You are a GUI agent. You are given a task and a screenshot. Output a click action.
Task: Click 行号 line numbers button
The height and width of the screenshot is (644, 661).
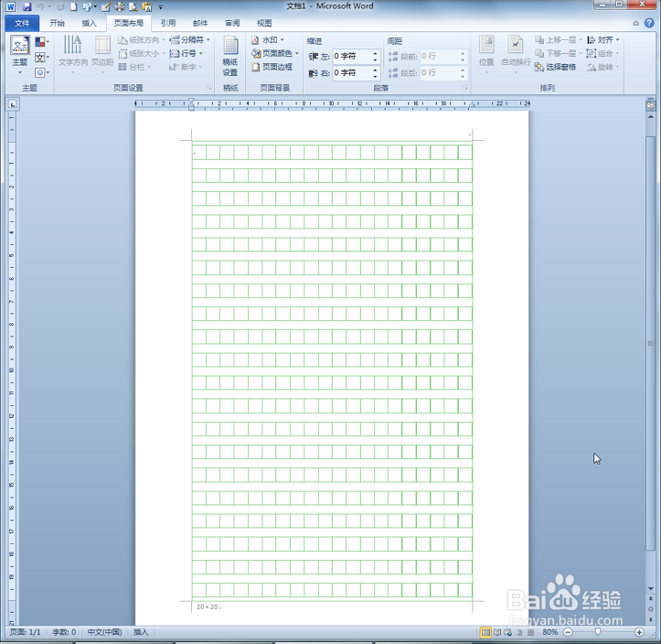[x=184, y=54]
